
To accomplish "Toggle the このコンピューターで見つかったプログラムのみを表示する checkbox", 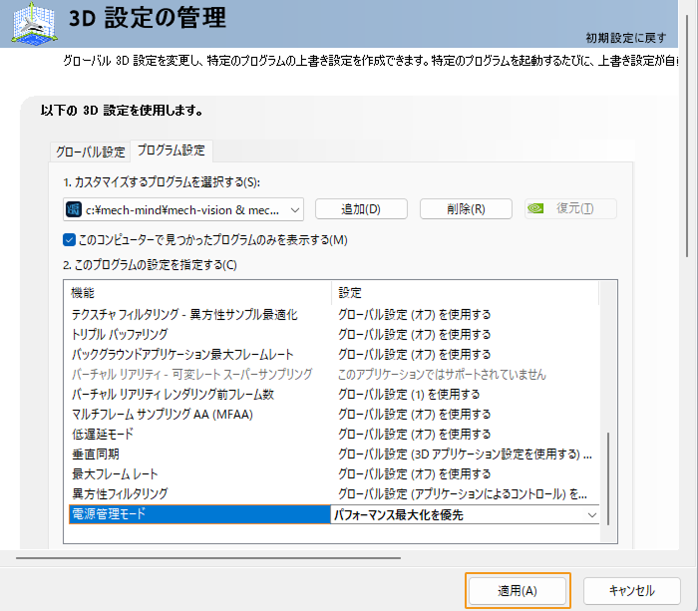I will pos(69,240).
